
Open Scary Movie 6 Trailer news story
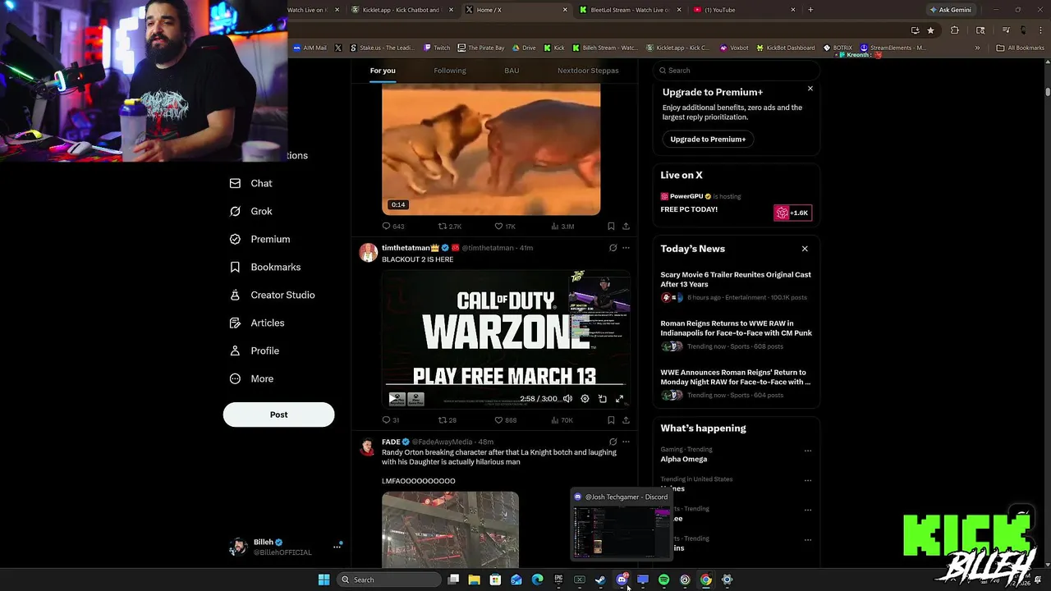(736, 286)
